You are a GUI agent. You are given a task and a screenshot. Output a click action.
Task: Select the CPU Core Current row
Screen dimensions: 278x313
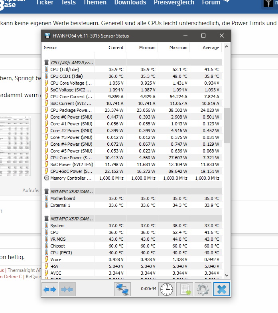[x=132, y=97]
